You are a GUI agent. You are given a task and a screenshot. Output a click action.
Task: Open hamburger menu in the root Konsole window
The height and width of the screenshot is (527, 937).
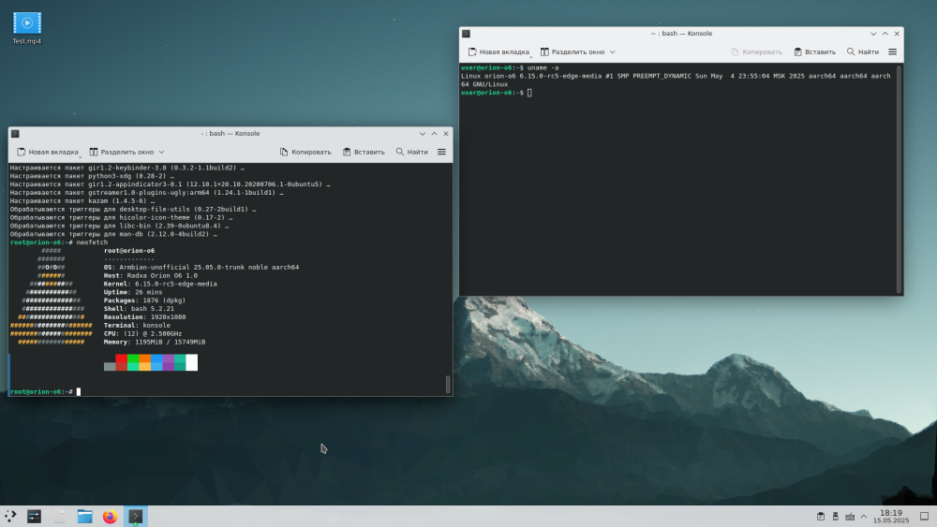(x=441, y=152)
